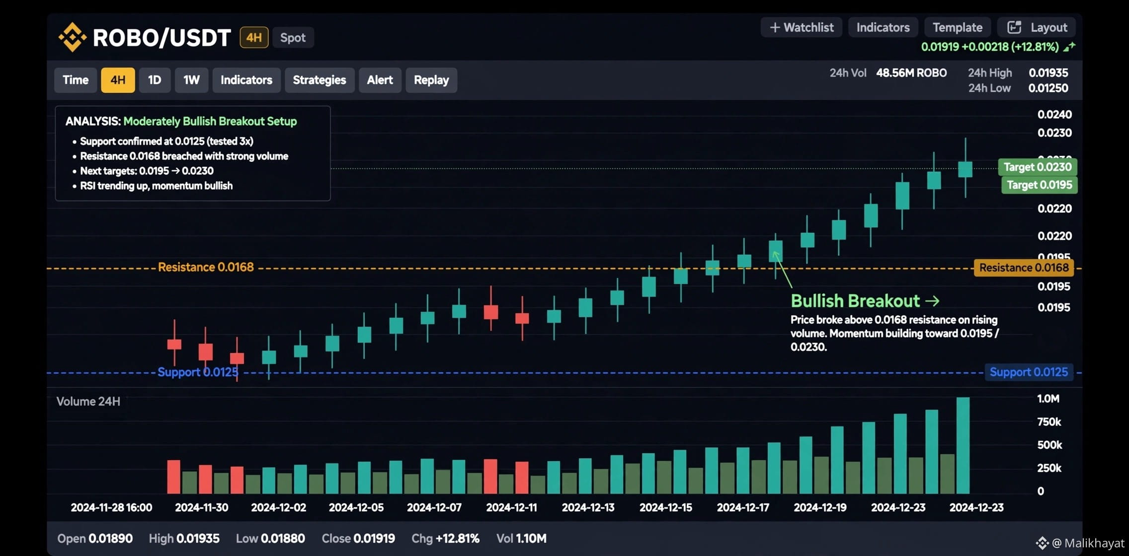Image resolution: width=1129 pixels, height=556 pixels.
Task: Toggle the Spot market tag
Action: 293,38
